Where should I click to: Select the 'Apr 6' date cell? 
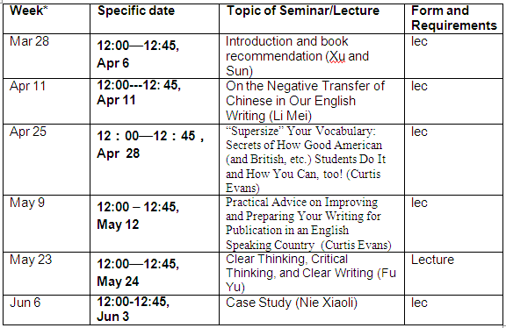point(155,56)
